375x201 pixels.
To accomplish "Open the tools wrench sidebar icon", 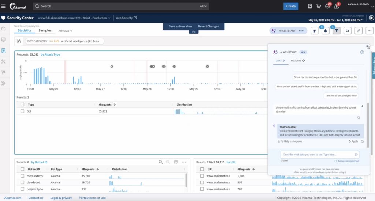I will [3, 62].
